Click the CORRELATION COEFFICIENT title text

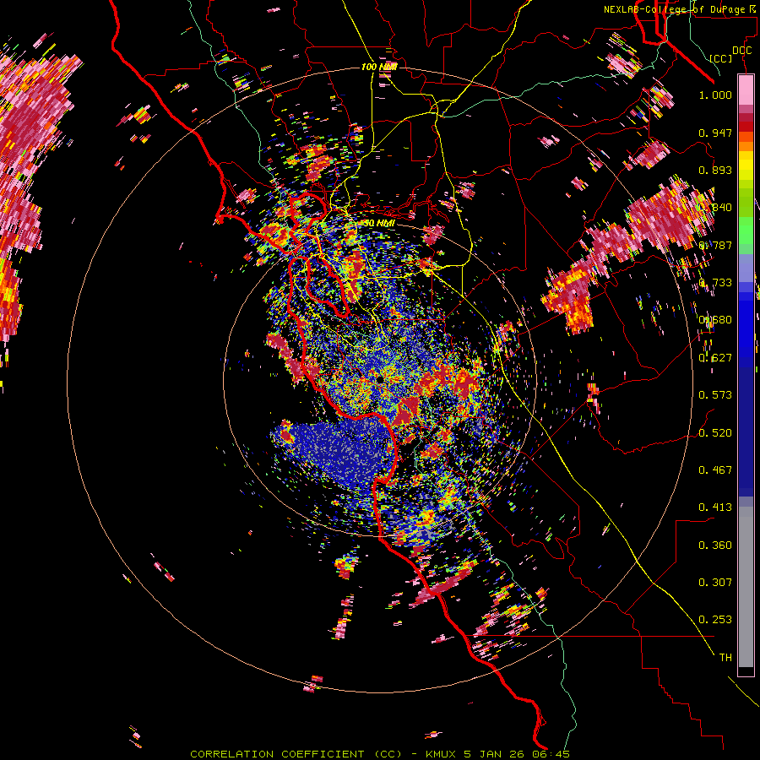[x=277, y=754]
